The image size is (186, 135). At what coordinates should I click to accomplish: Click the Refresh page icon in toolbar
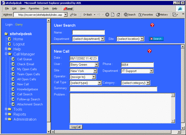tap(113, 14)
